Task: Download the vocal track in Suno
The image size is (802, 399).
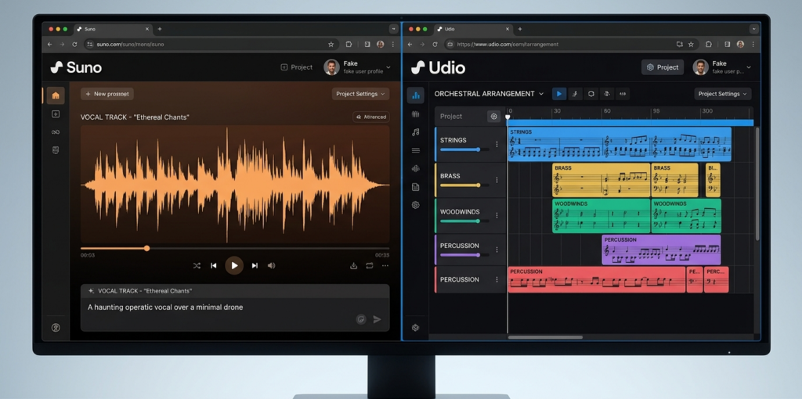Action: pos(353,266)
